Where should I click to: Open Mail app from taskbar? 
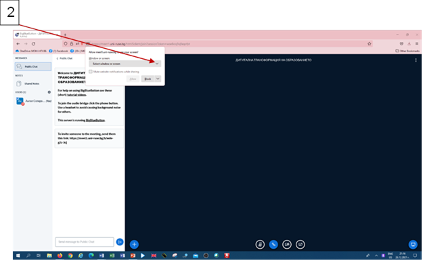[196, 256]
